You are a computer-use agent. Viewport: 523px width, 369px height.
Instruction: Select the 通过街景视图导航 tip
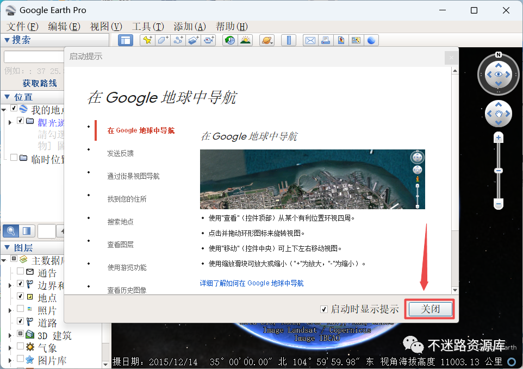coord(133,176)
